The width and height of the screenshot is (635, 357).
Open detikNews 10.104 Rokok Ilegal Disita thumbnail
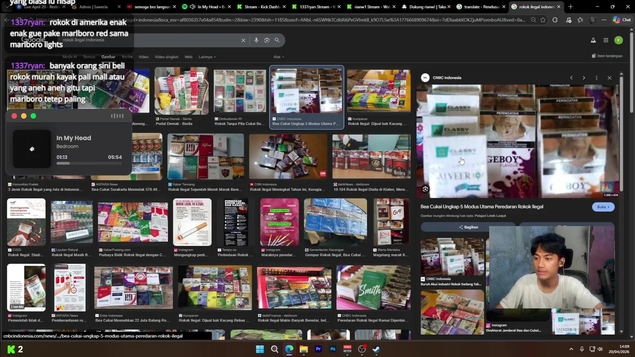tap(371, 156)
